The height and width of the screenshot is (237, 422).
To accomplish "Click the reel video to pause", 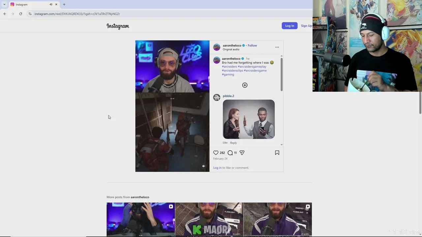I will pyautogui.click(x=172, y=106).
